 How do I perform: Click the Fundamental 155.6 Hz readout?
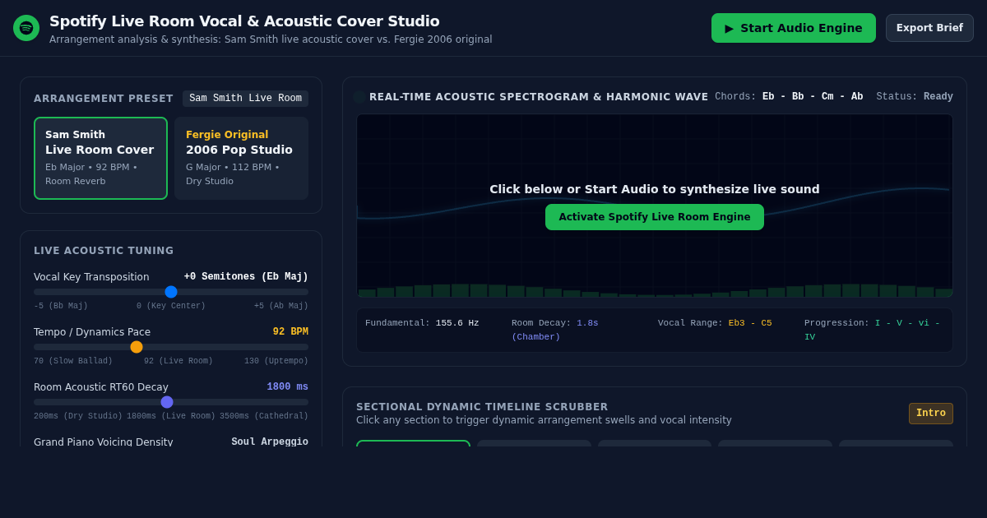click(422, 323)
